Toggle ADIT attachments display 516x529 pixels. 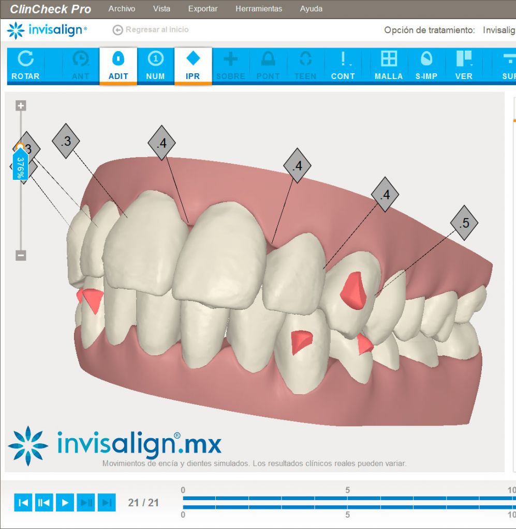118,66
